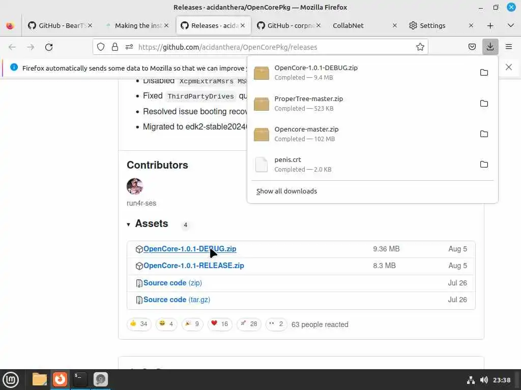The height and width of the screenshot is (390, 521).
Task: Download Source code (tar.gz)
Action: [177, 300]
